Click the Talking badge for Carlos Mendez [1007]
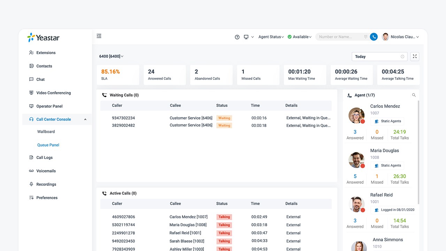The width and height of the screenshot is (446, 251). [x=224, y=217]
